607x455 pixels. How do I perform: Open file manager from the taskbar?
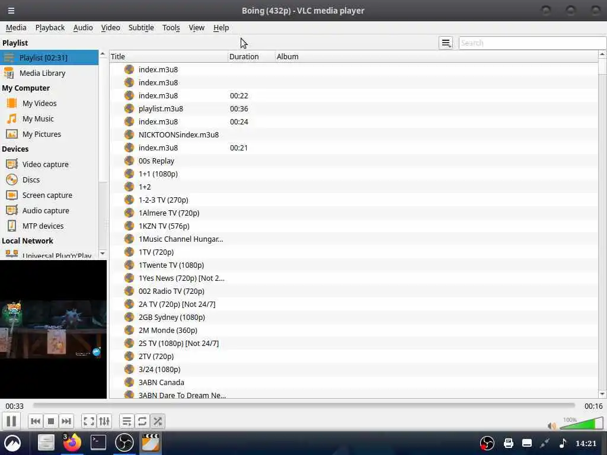(46, 443)
